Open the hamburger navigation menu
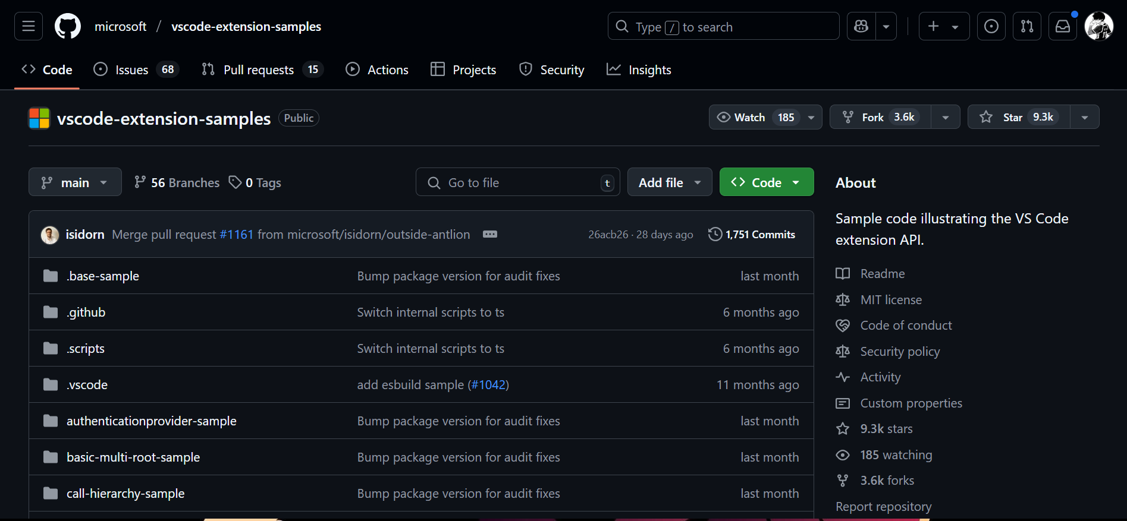The image size is (1127, 521). (29, 26)
